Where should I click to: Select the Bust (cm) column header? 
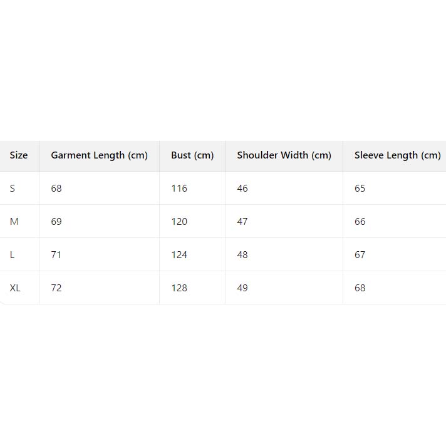[192, 155]
